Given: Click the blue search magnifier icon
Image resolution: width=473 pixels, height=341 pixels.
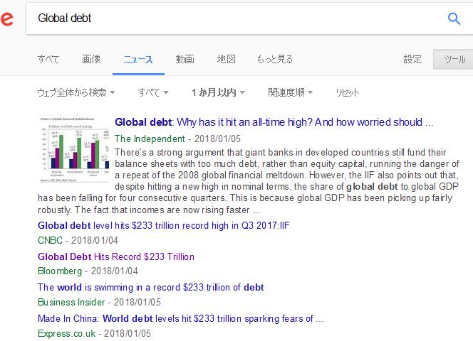Looking at the screenshot, I should 454,19.
